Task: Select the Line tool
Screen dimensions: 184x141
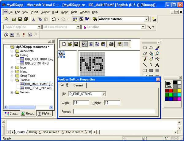Action: pyautogui.click(x=145, y=65)
